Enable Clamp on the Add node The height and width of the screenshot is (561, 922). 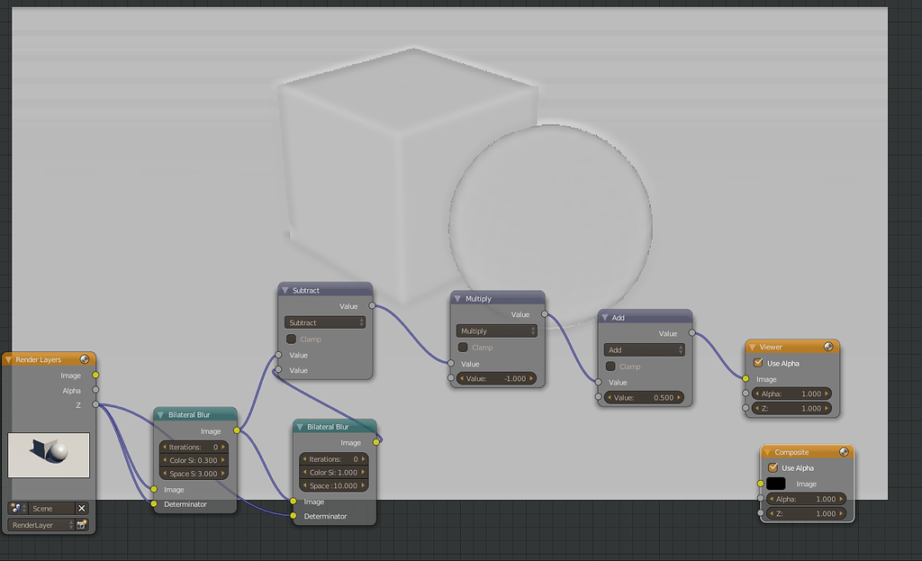610,366
